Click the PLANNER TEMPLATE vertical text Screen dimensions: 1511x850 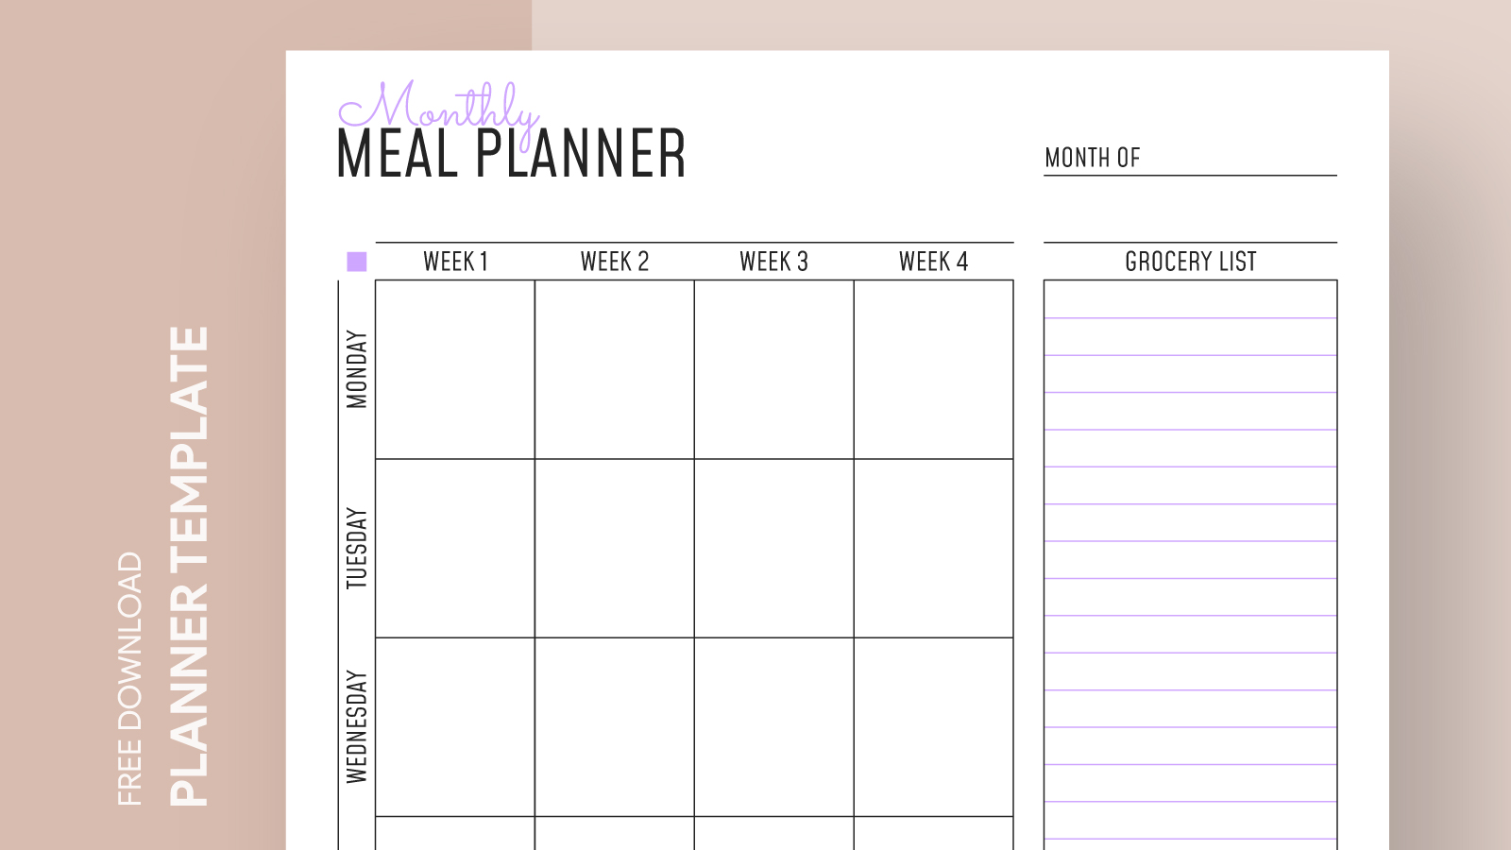pos(189,566)
